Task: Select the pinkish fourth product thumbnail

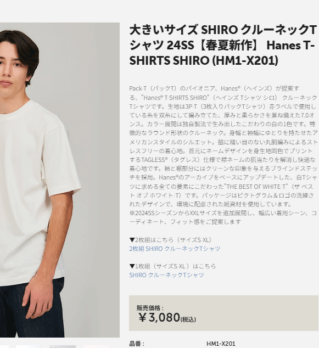Action: point(96,347)
